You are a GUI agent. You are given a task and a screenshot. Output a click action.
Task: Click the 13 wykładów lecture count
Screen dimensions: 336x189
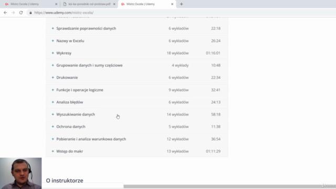[x=177, y=151]
